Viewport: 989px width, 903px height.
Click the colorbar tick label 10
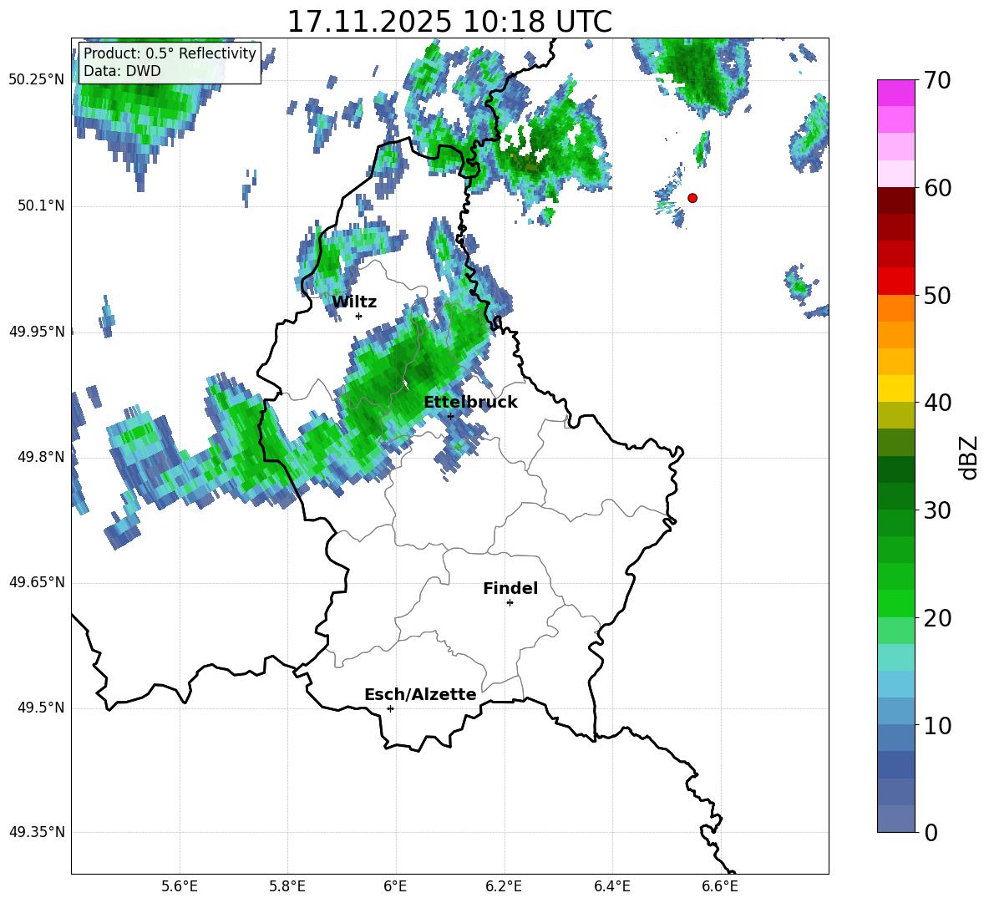pos(937,726)
